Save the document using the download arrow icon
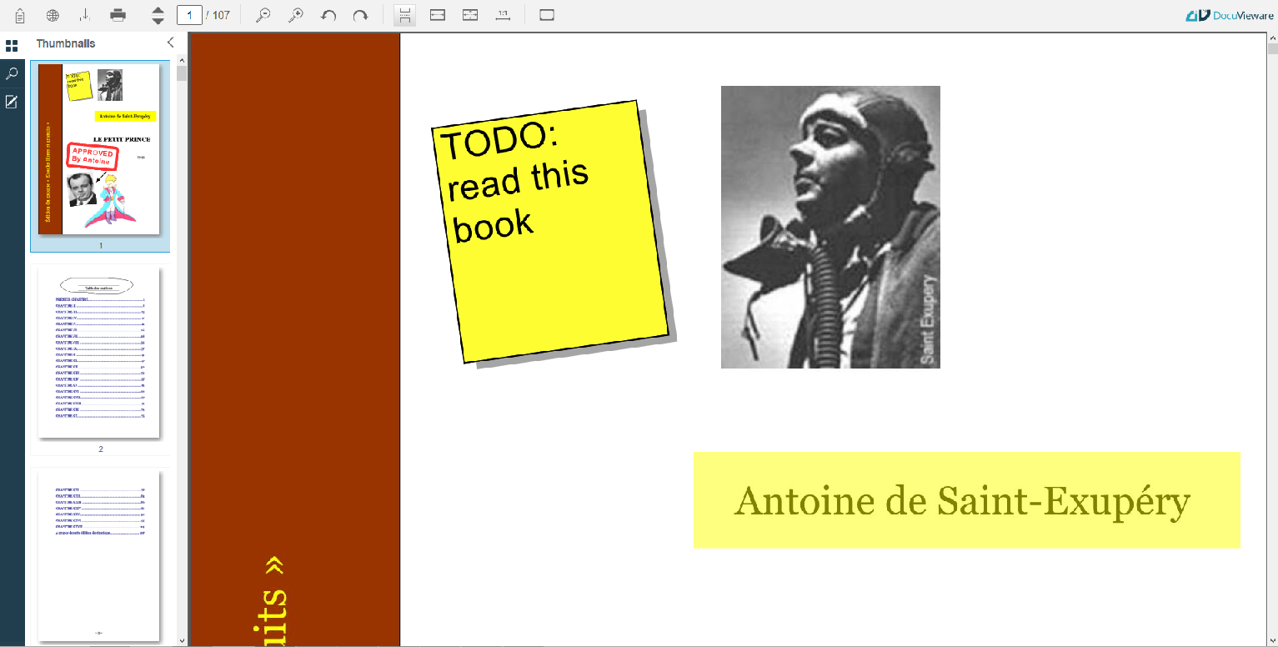The width and height of the screenshot is (1278, 647). (x=85, y=15)
